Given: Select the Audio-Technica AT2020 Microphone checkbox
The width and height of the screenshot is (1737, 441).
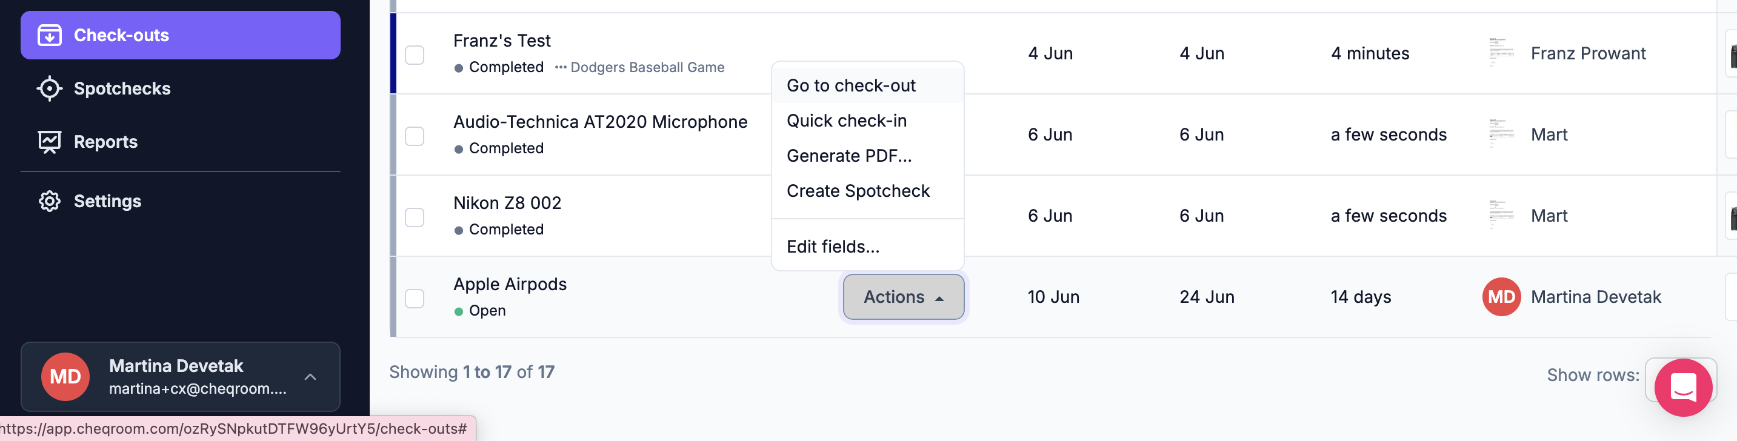Looking at the screenshot, I should pyautogui.click(x=415, y=136).
